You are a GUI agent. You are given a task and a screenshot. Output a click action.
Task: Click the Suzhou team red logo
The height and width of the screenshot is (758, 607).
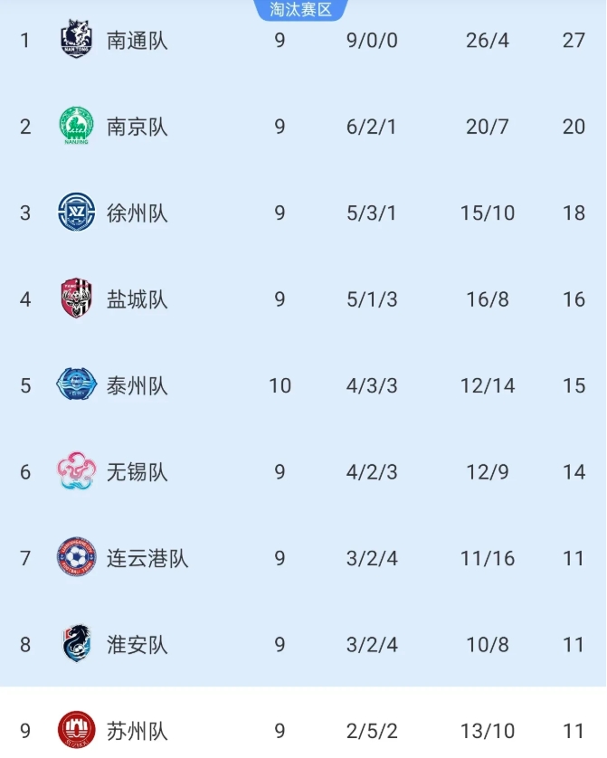pyautogui.click(x=76, y=730)
